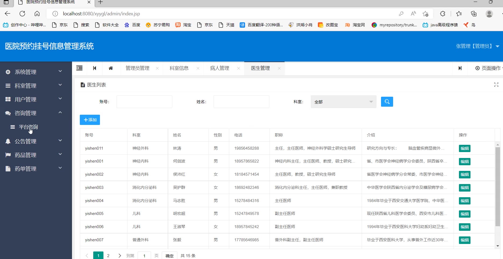Image resolution: width=503 pixels, height=259 pixels.
Task: Open the browser profile avatar
Action: (489, 13)
